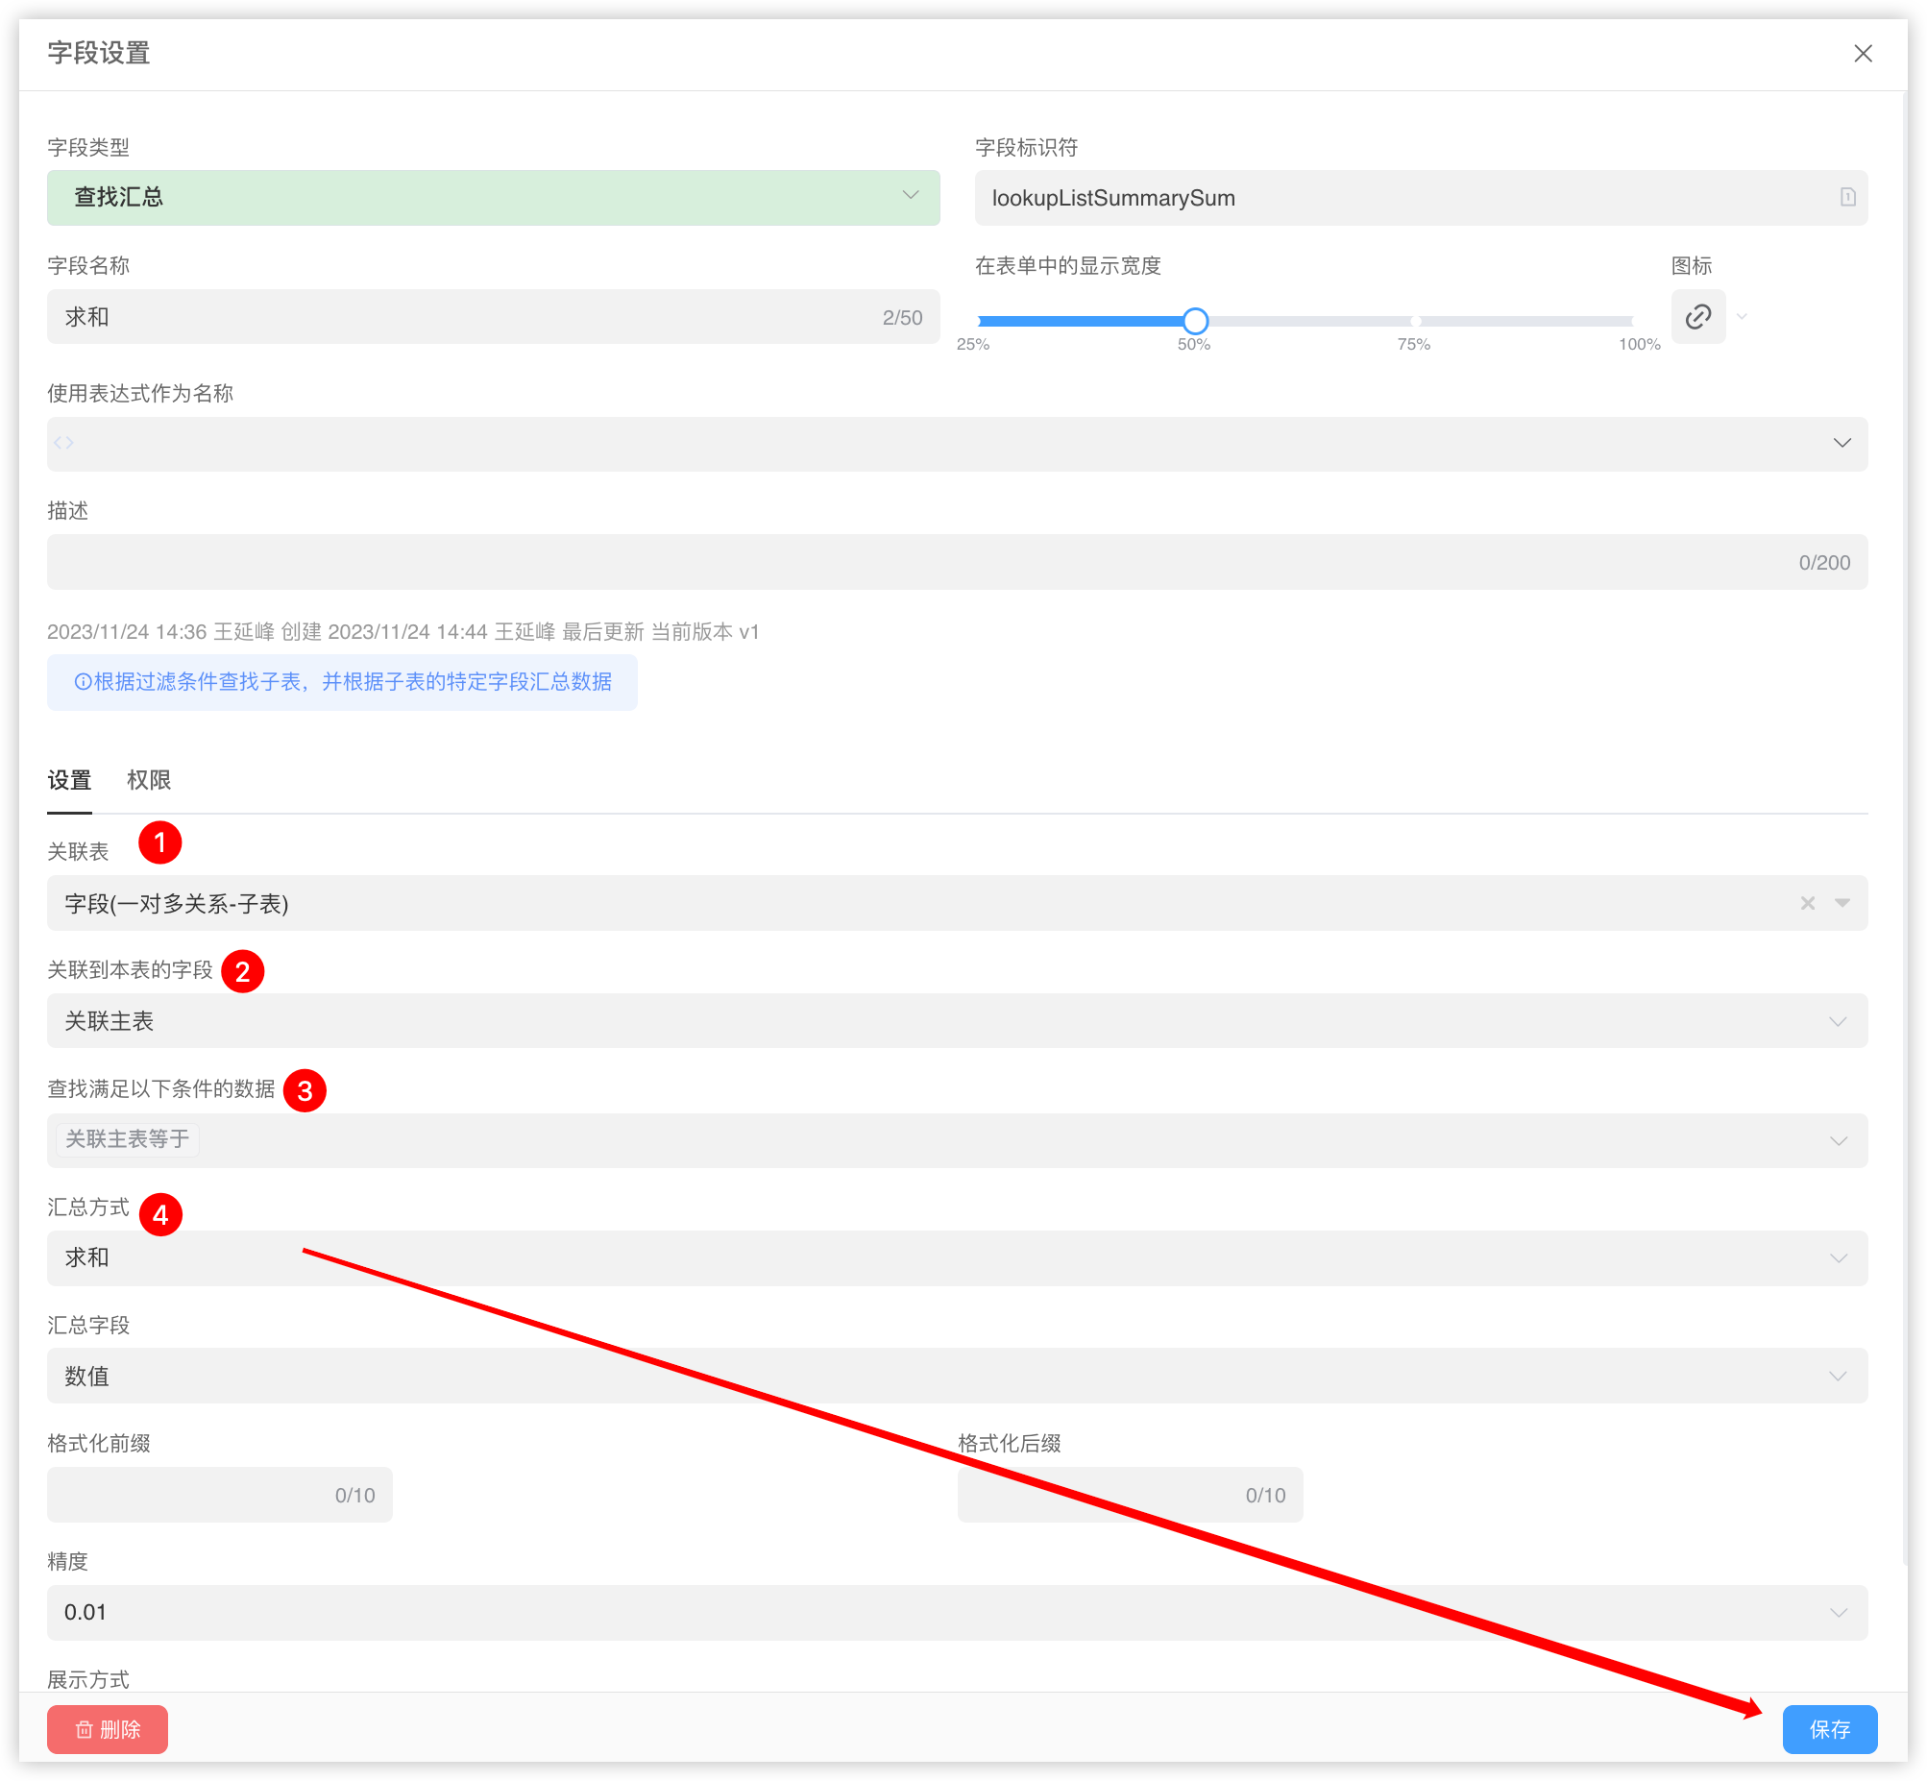Click the red 删除 button

(x=107, y=1729)
